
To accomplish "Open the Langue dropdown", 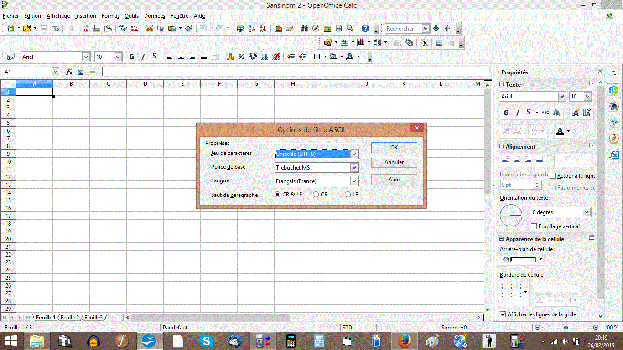I will pos(354,181).
